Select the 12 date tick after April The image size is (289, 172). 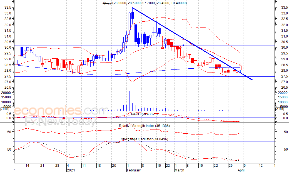pos(261,166)
